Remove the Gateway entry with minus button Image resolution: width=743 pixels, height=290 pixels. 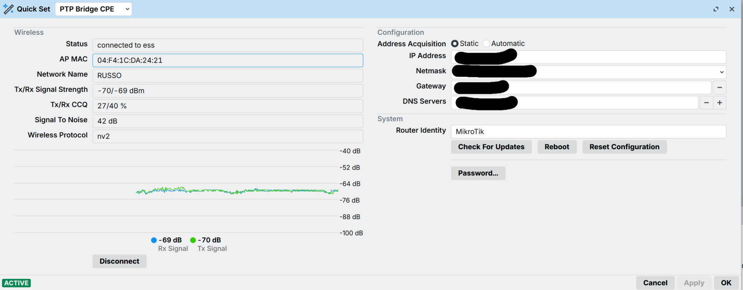tap(719, 87)
